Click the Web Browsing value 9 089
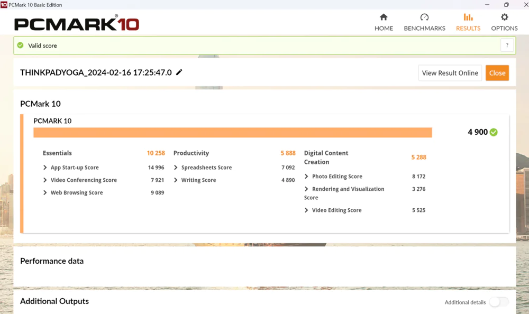Image resolution: width=529 pixels, height=314 pixels. click(158, 192)
